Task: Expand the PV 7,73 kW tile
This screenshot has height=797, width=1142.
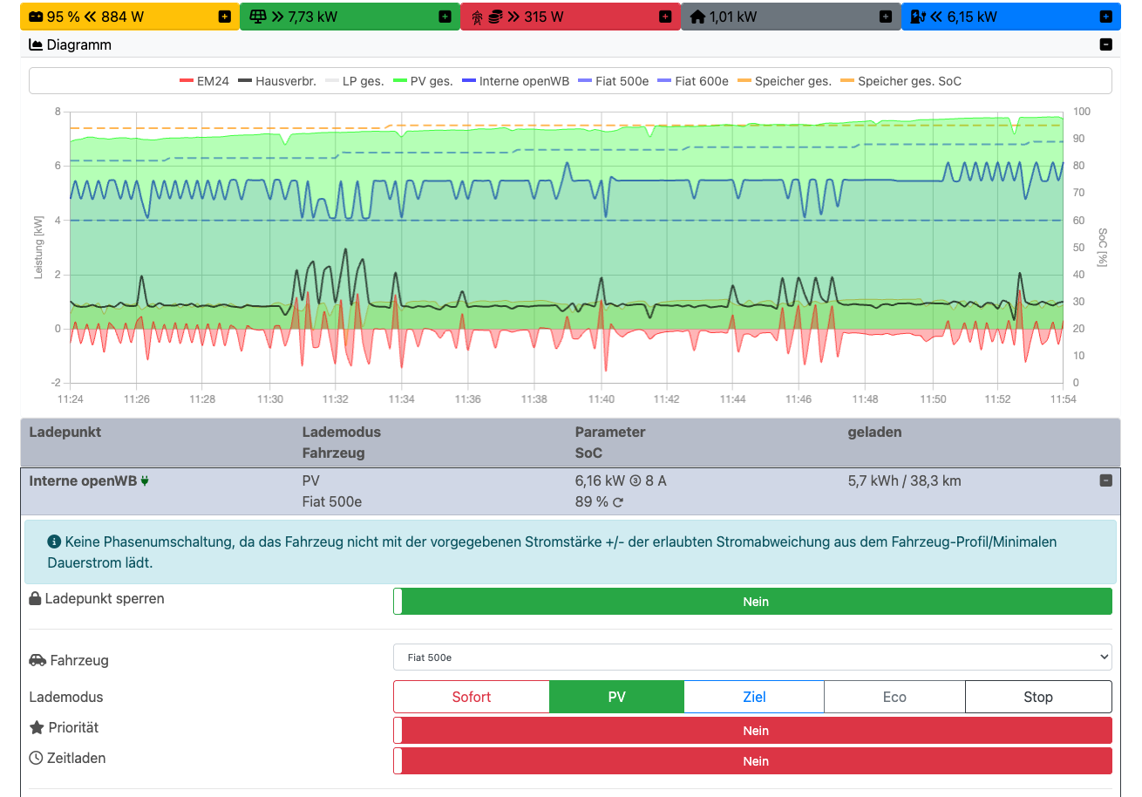Action: tap(445, 17)
